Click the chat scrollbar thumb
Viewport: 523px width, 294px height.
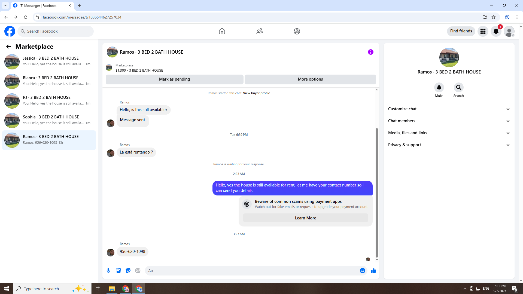coord(377,192)
